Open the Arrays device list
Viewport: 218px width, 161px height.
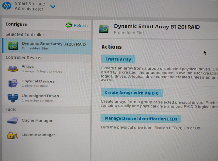[28, 66]
